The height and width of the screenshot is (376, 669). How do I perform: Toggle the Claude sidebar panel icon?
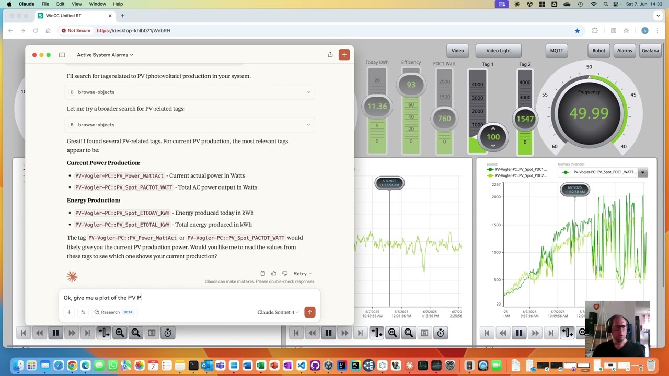coord(62,55)
